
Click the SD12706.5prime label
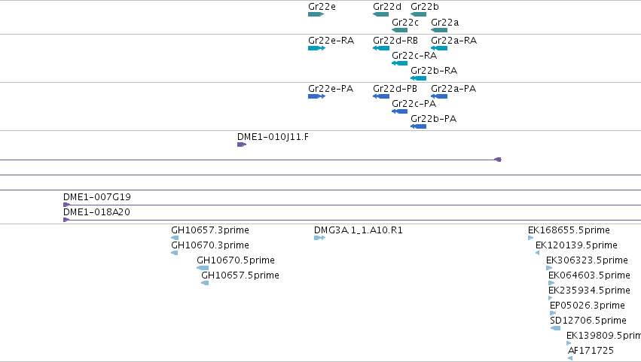point(588,321)
